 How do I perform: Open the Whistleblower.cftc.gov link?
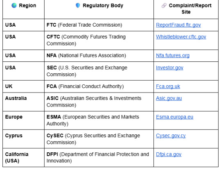[181, 37]
